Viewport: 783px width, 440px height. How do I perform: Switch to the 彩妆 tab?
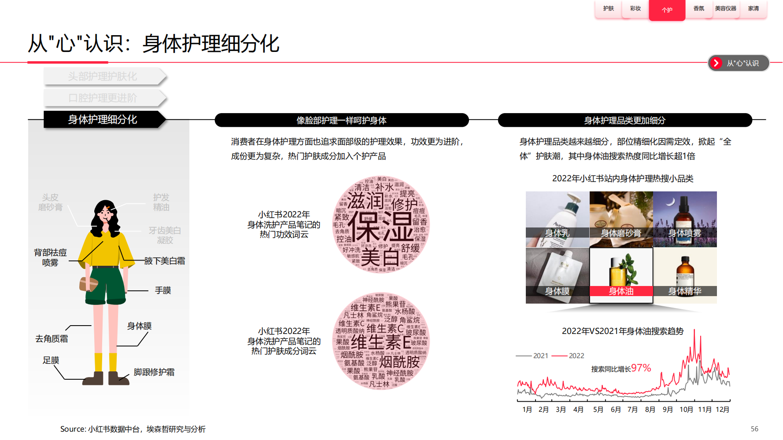pos(635,9)
